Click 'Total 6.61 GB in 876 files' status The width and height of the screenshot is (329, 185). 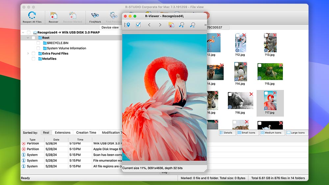(278, 178)
